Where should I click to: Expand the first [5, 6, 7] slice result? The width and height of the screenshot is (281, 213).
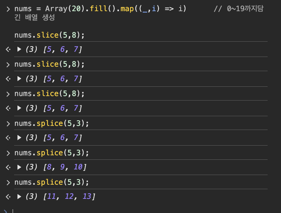tap(19, 49)
